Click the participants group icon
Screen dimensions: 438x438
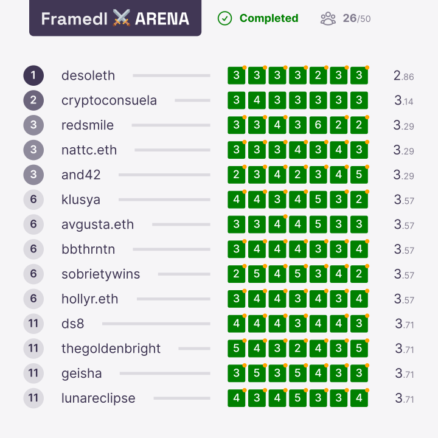pos(328,19)
